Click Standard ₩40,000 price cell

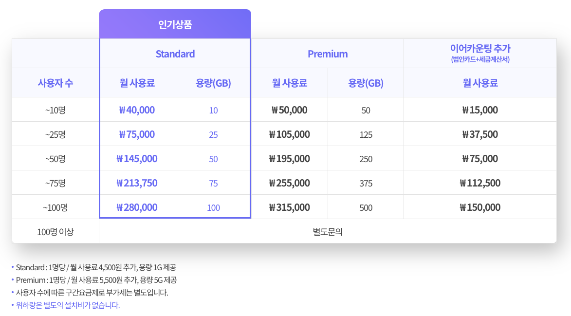(x=137, y=110)
